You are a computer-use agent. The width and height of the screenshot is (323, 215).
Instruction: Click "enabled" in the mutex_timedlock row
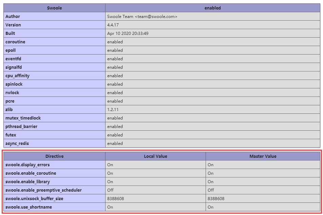(x=115, y=118)
